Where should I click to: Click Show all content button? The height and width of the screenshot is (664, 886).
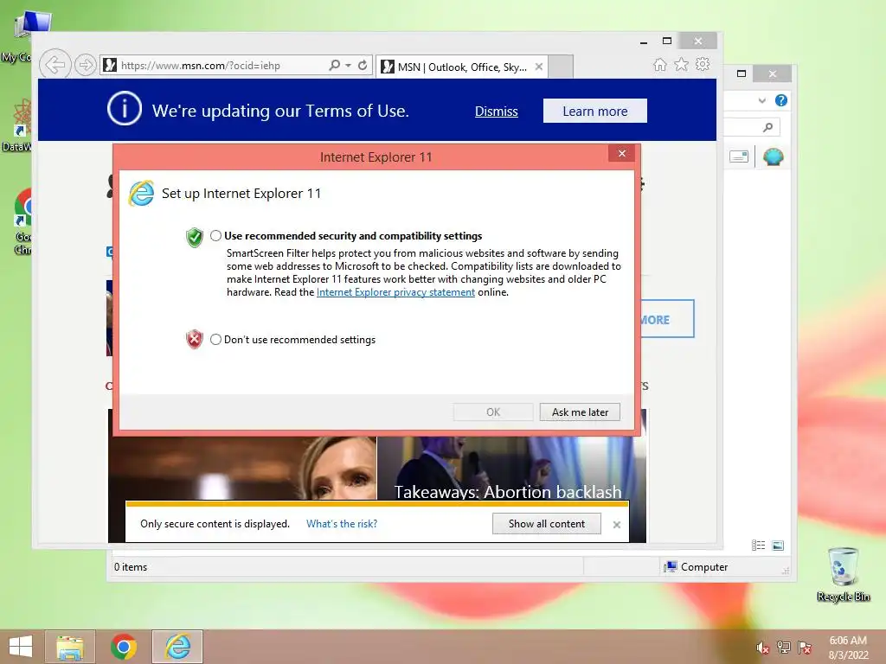[547, 523]
